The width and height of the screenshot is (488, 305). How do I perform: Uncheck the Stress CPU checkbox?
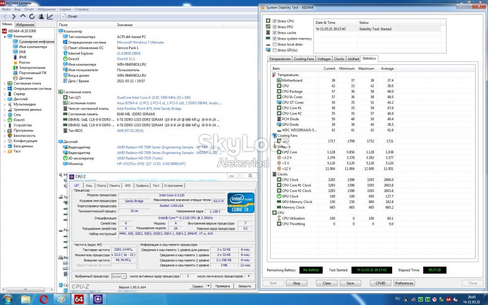[274, 21]
